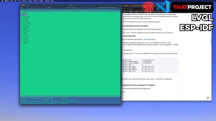Click the git clone command code block

148,33
